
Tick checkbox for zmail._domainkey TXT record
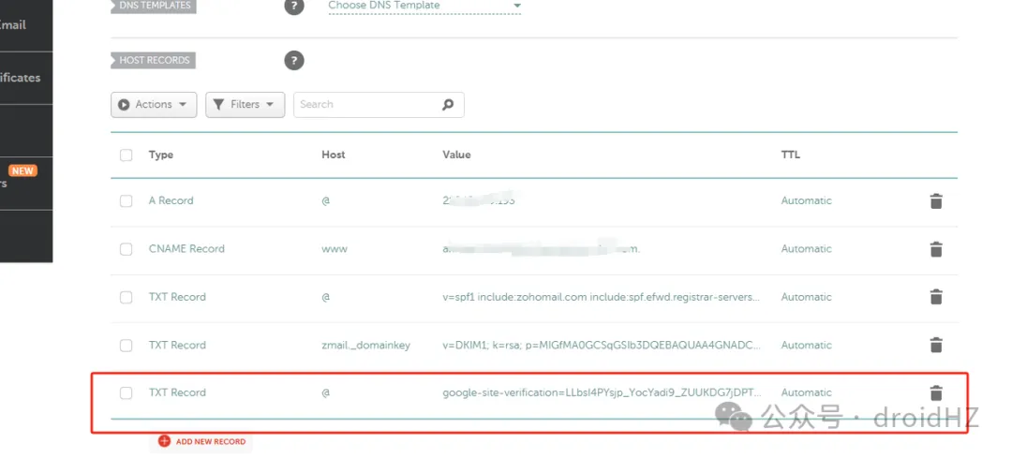click(126, 346)
